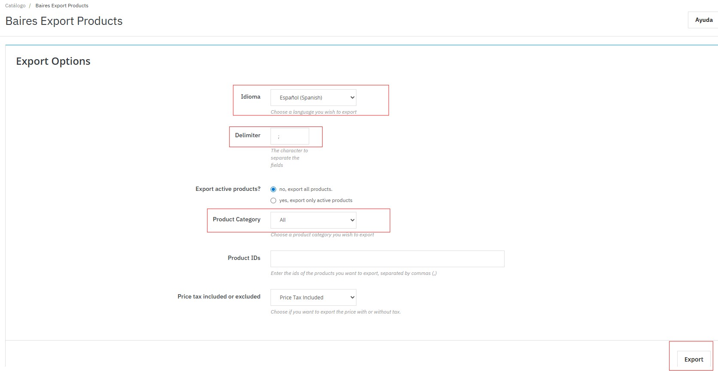Click the Baires Export Products page title

64,21
